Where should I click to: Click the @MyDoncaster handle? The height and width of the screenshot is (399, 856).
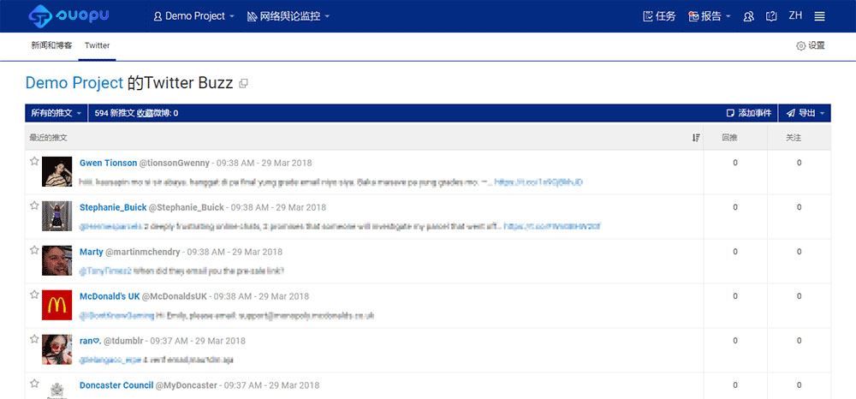(x=186, y=385)
